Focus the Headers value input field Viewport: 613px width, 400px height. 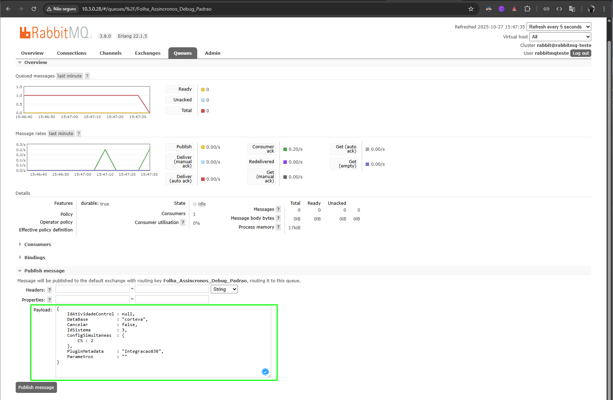pos(172,289)
